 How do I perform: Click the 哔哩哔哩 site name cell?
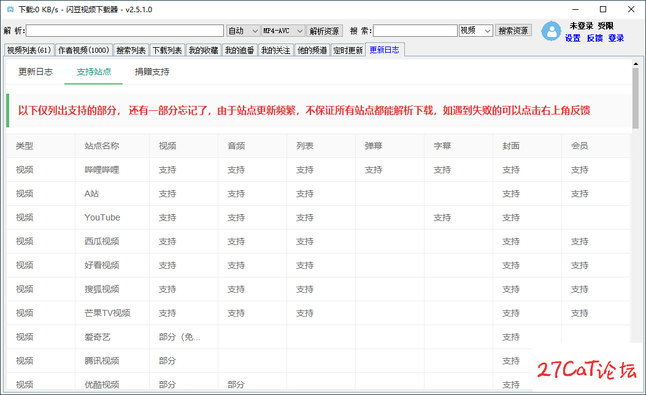102,170
